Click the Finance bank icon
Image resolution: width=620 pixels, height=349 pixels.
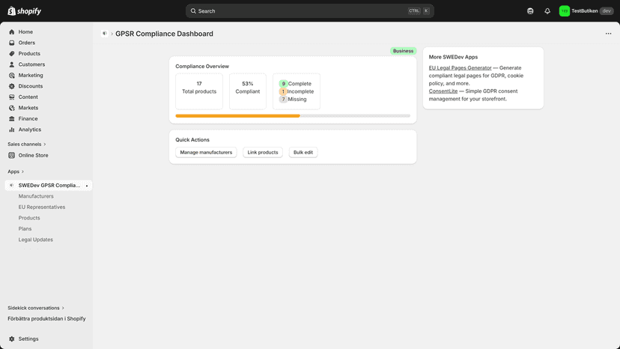click(x=12, y=119)
